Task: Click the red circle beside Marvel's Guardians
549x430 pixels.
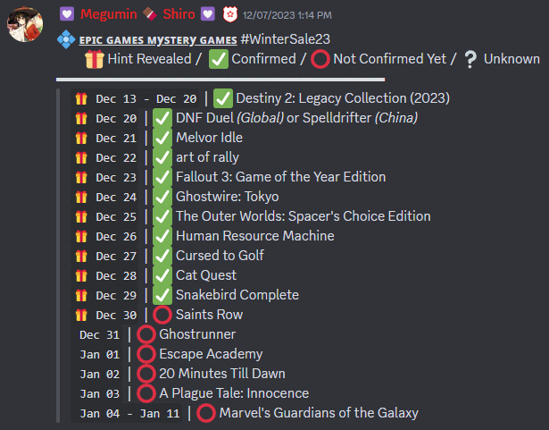Action: tap(206, 413)
